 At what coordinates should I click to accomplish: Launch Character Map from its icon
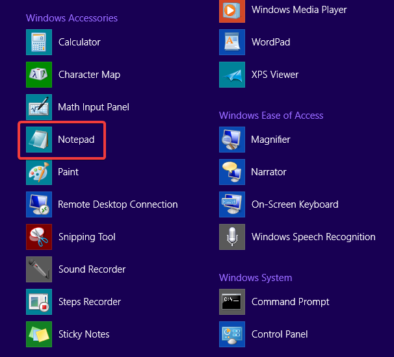tap(39, 75)
